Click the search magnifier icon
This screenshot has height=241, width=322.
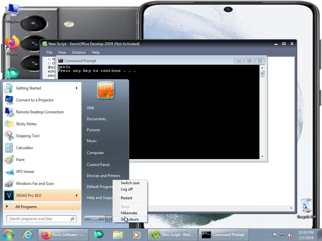[x=73, y=219]
